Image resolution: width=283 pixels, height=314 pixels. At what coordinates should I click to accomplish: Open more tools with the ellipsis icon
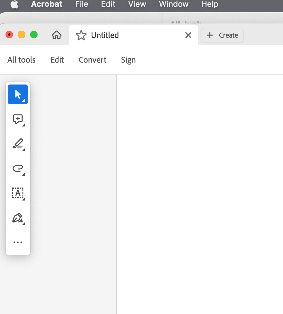tap(18, 242)
